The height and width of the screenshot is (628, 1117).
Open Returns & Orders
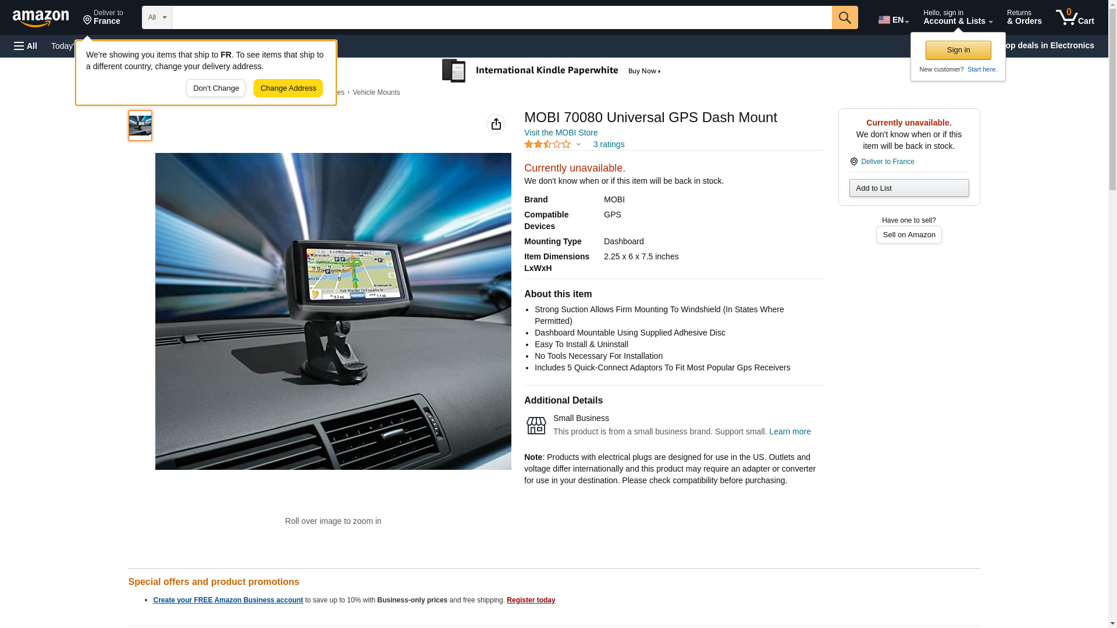pos(1024,17)
